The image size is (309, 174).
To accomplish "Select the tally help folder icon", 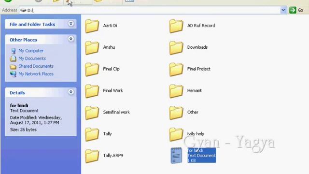I will pyautogui.click(x=176, y=134).
